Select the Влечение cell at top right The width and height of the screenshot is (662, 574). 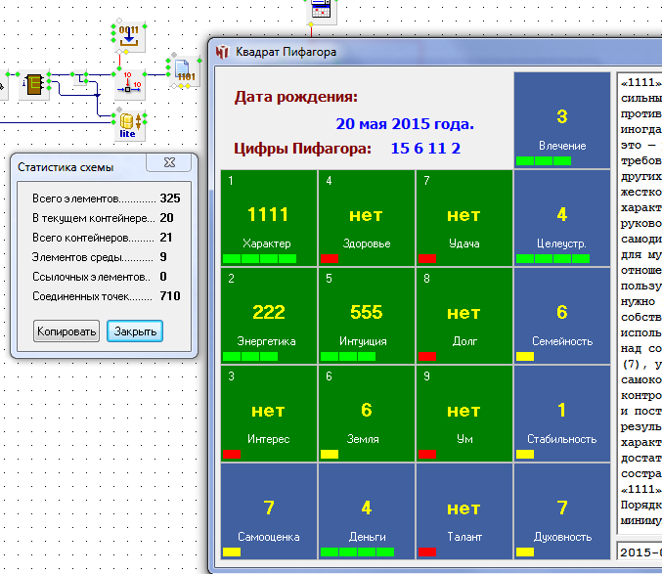pyautogui.click(x=562, y=120)
